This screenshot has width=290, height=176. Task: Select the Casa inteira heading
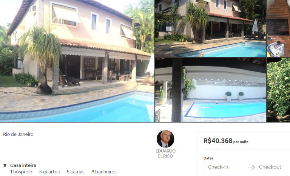(23, 165)
